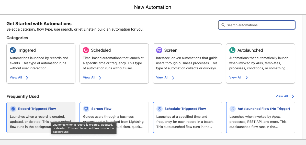Viewport: 306px width, 145px height.
Task: Open View All under Triggered category
Action: [16, 77]
